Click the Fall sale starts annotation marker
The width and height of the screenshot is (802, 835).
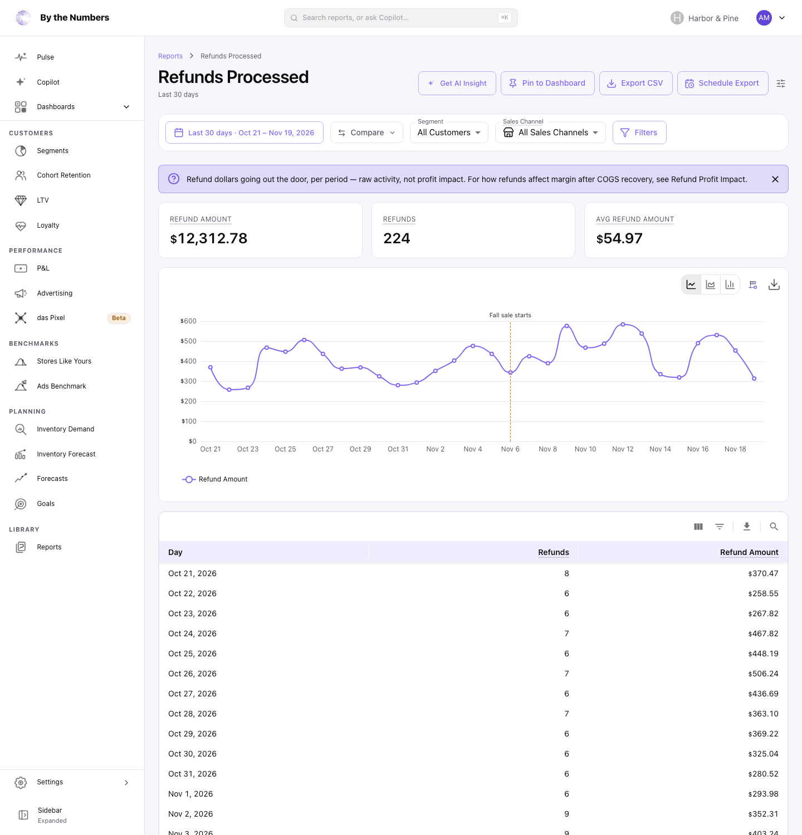click(510, 315)
